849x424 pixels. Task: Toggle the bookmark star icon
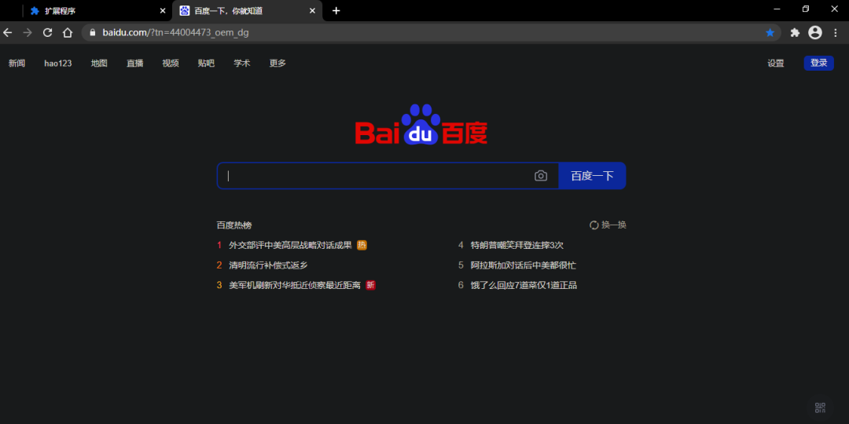770,32
